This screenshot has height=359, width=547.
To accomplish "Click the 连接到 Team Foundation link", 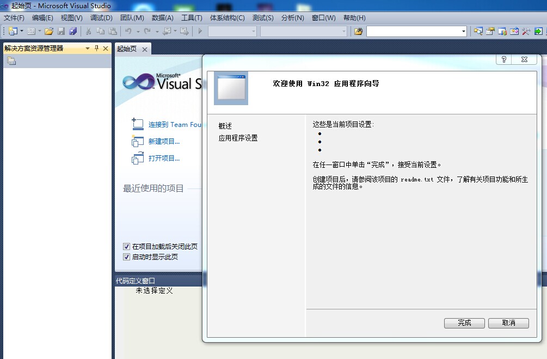I will coord(175,124).
